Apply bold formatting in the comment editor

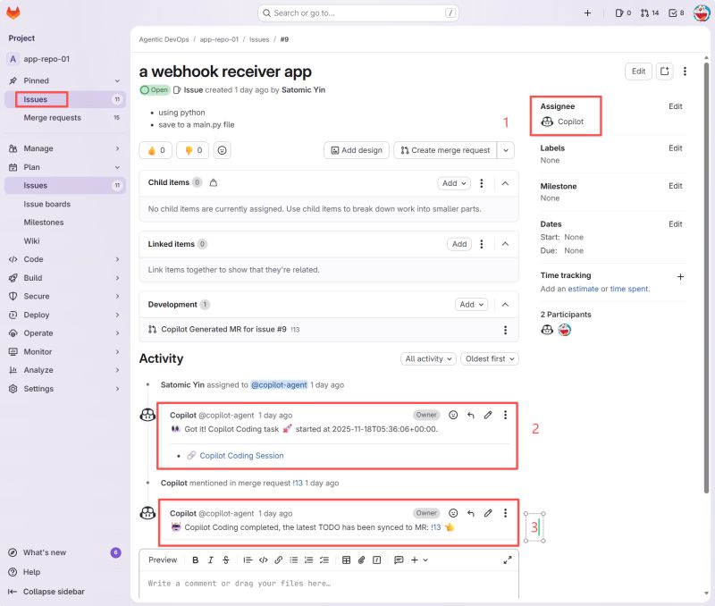[x=195, y=560]
